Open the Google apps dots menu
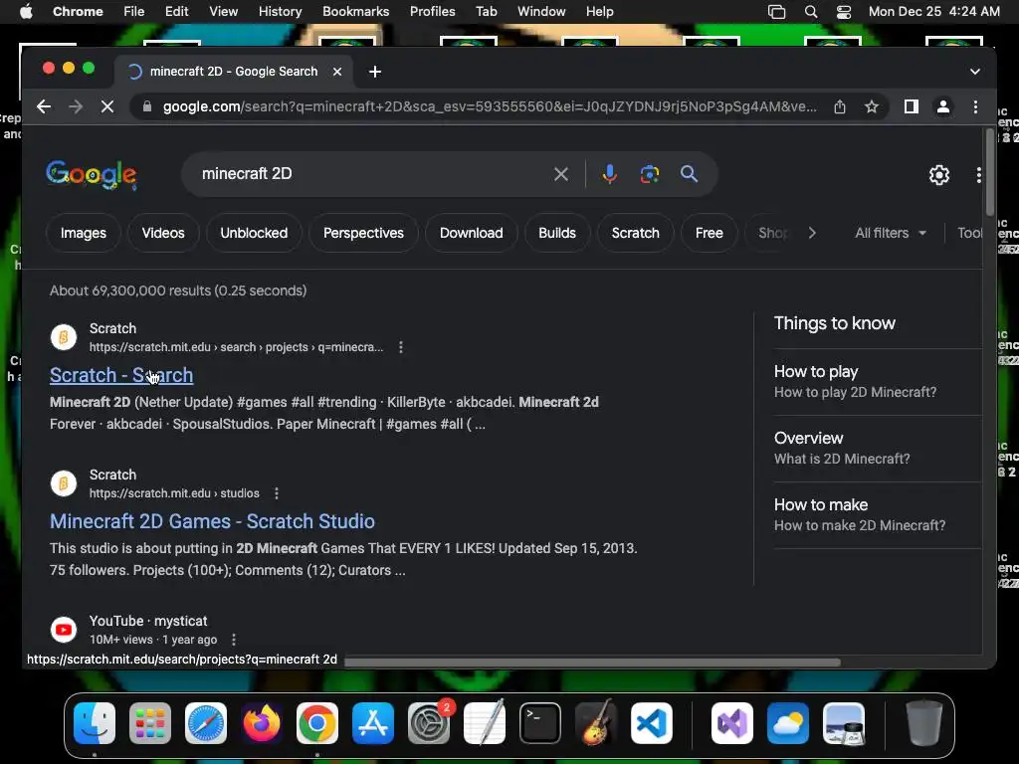1019x764 pixels. click(978, 175)
